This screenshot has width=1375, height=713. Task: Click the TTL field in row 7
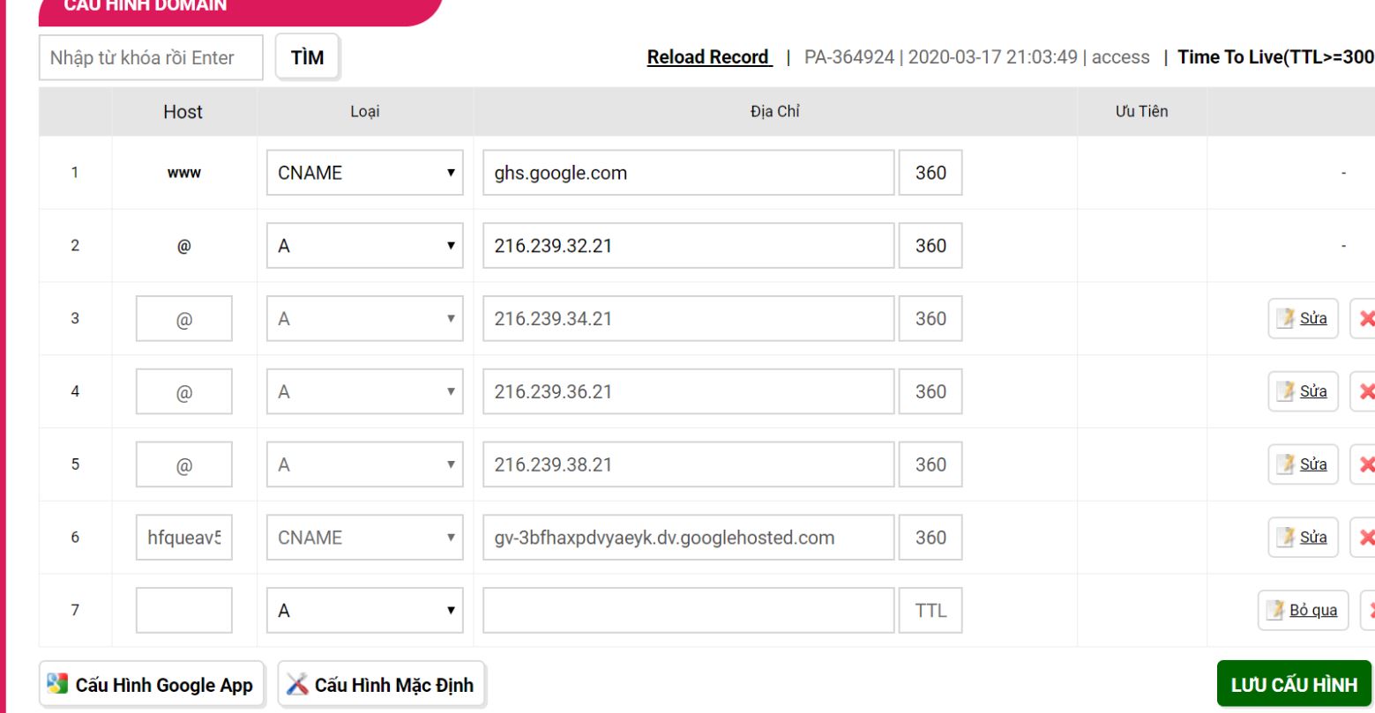[x=930, y=611]
